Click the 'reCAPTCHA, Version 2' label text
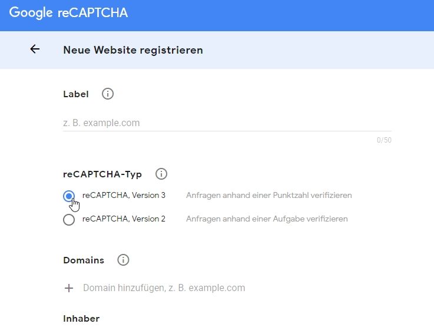Screen dimensions: 434x327 pos(124,219)
